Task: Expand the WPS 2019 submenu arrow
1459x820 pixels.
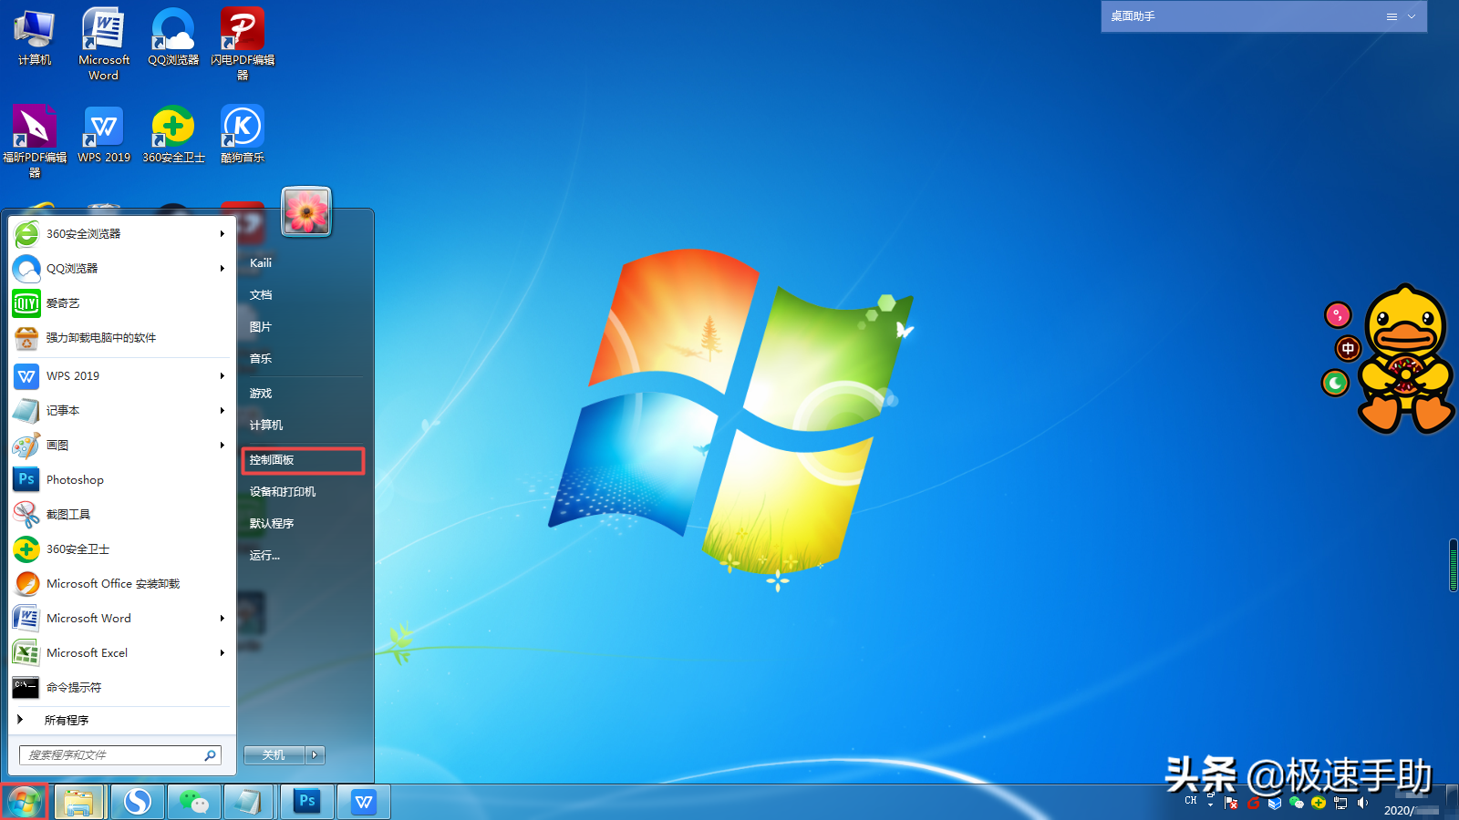Action: (222, 376)
